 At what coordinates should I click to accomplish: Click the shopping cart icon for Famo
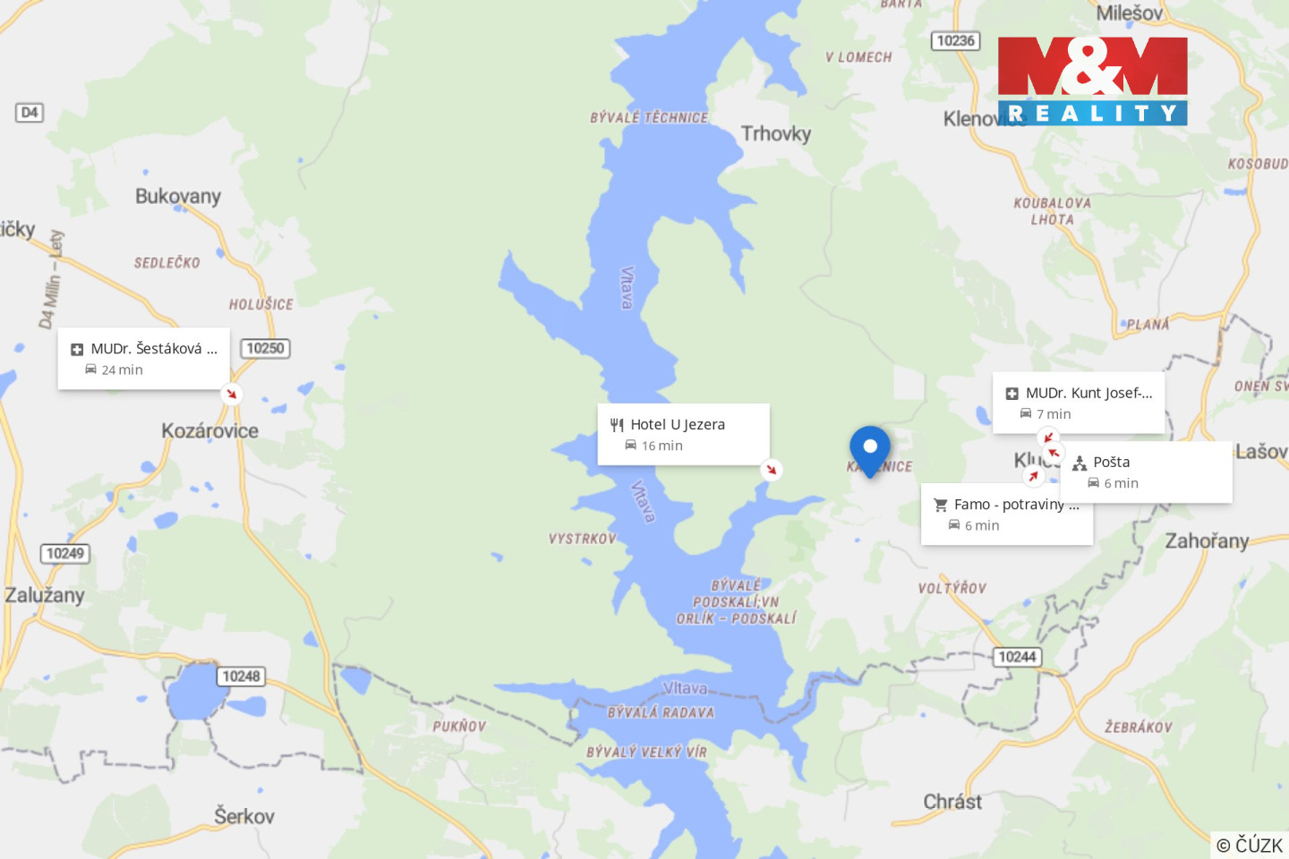[x=941, y=506]
